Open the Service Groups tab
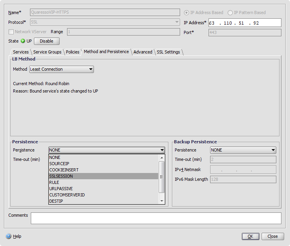Screen dimensions: 290x246 [x=47, y=52]
